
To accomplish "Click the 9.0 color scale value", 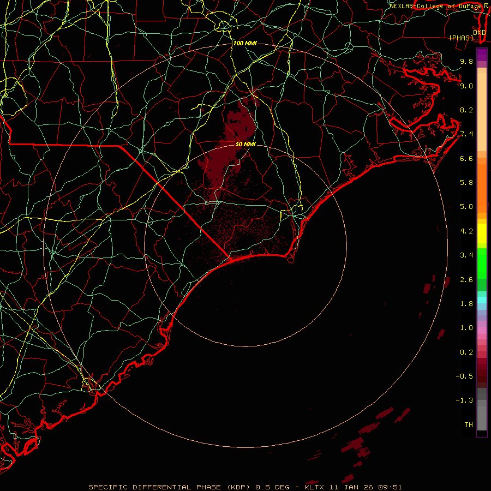I will click(x=466, y=86).
